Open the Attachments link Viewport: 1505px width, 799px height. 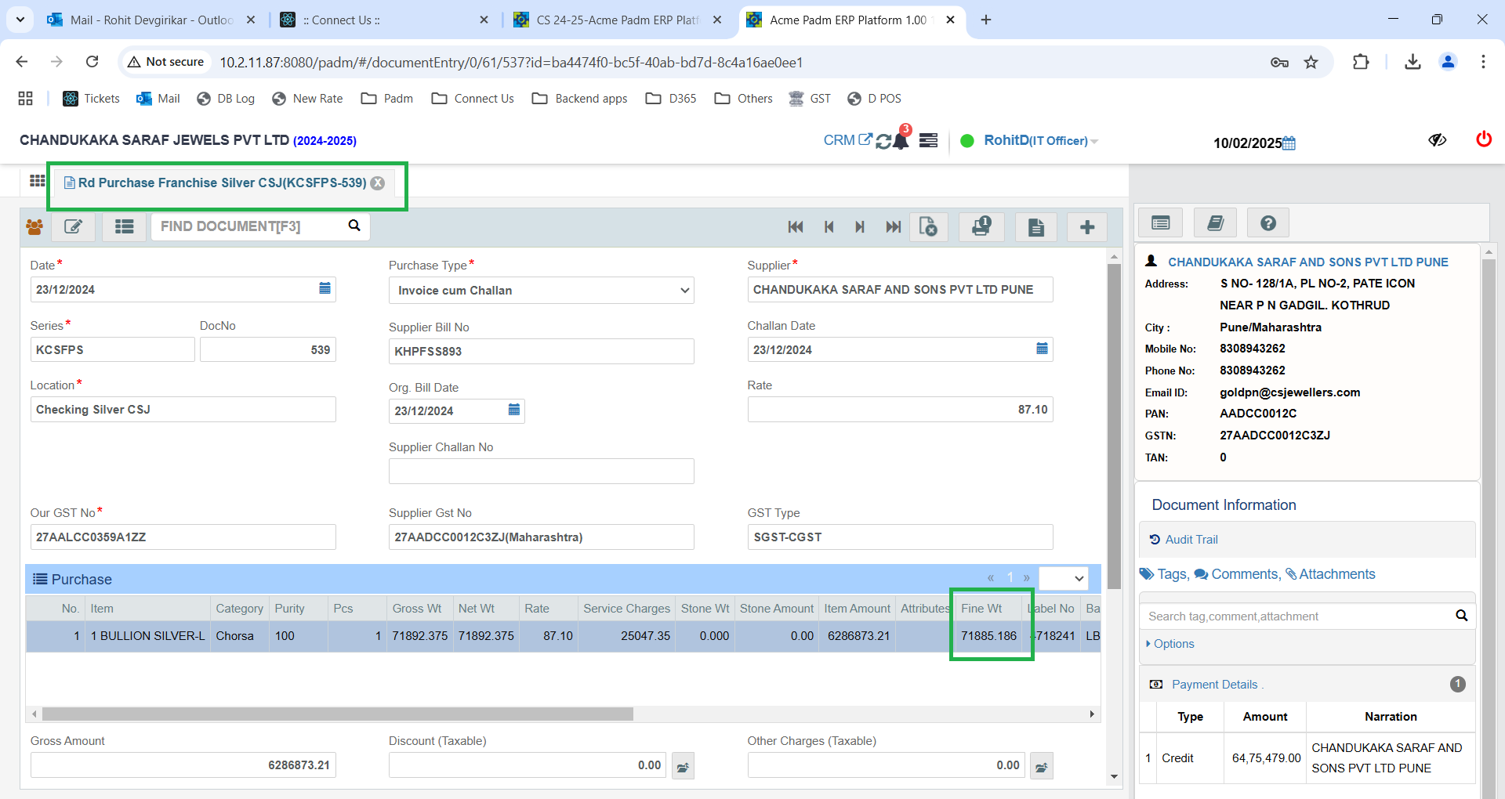click(x=1330, y=574)
